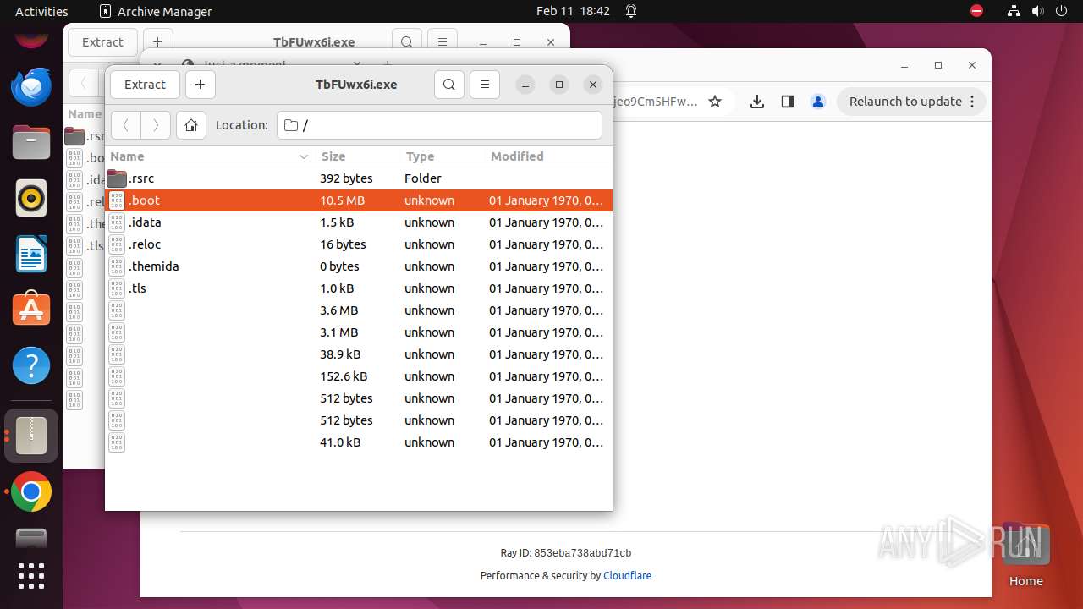This screenshot has height=609, width=1083.
Task: Click the Extract button in front archive window
Action: pyautogui.click(x=145, y=85)
